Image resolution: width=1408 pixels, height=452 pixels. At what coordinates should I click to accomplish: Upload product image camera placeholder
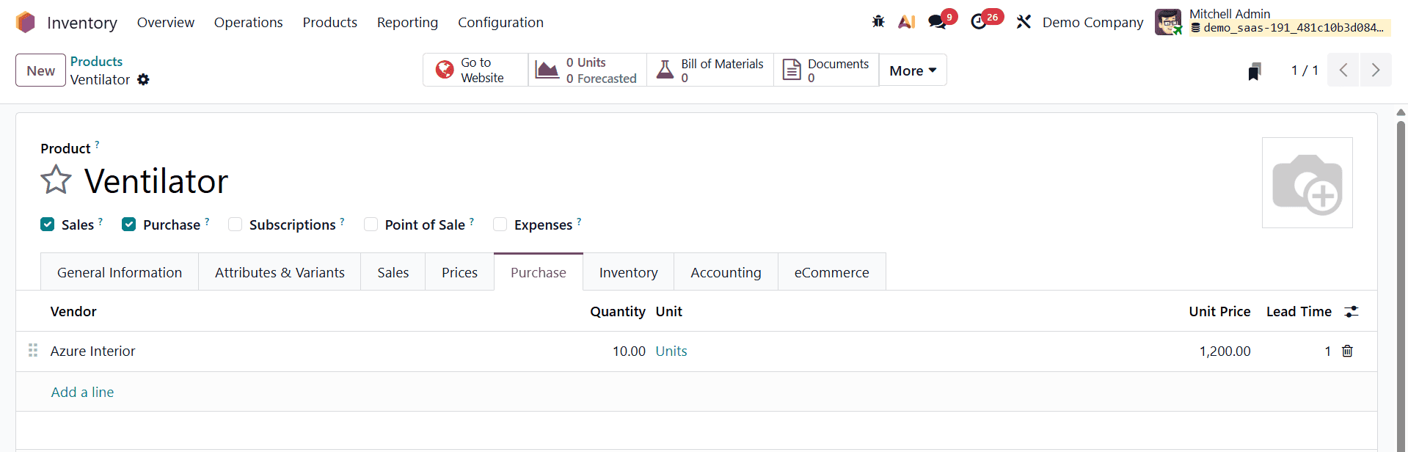coord(1307,183)
